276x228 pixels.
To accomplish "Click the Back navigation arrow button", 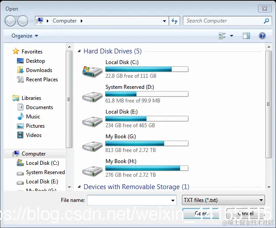I will [10, 21].
